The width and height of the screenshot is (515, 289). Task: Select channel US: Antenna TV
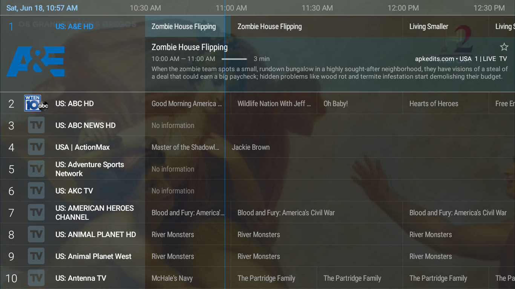[81, 278]
